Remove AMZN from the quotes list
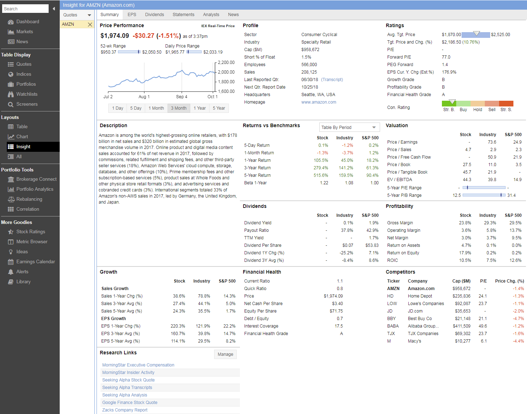 coord(90,24)
